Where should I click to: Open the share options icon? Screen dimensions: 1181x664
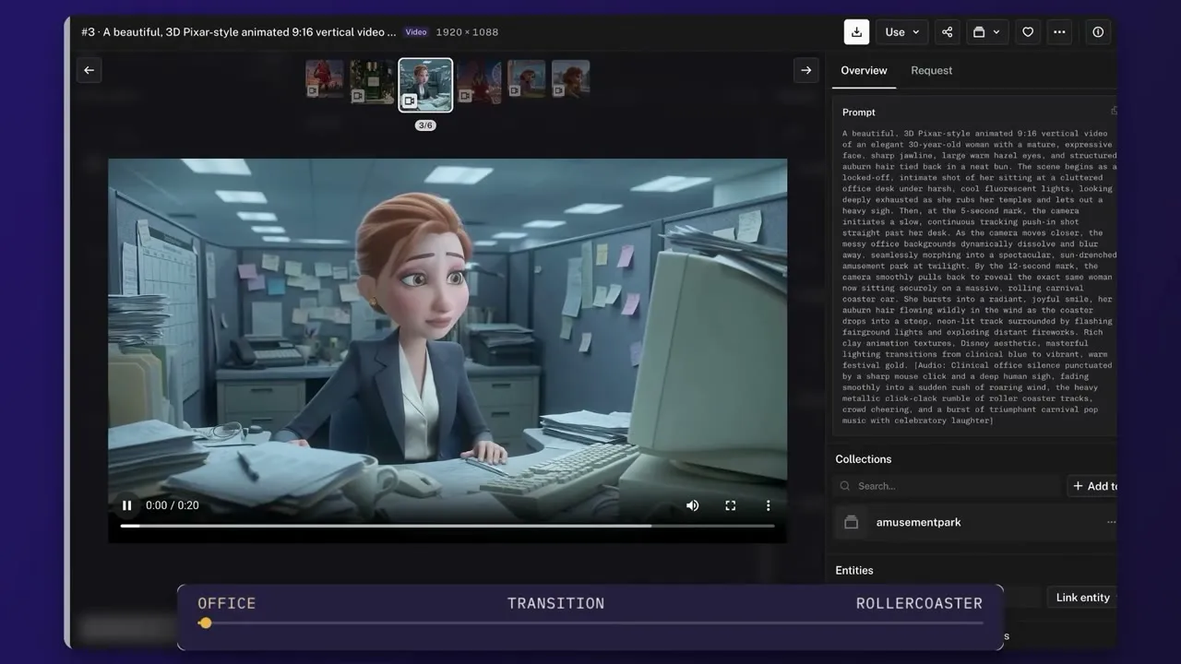coord(947,31)
